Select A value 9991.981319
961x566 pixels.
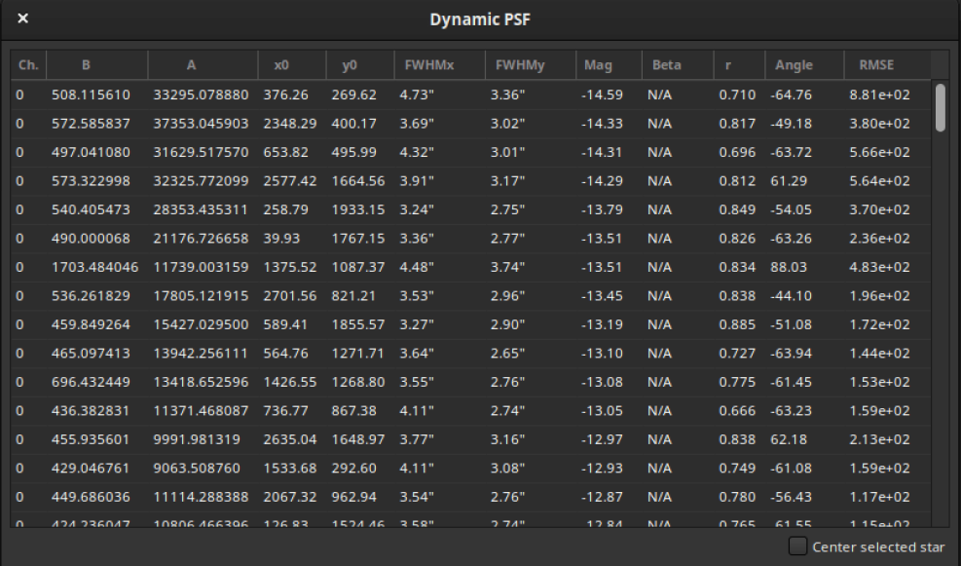click(x=197, y=439)
